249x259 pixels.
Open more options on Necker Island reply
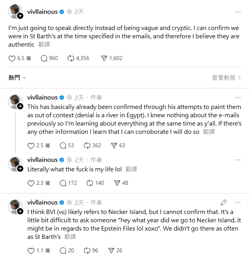pos(238,203)
